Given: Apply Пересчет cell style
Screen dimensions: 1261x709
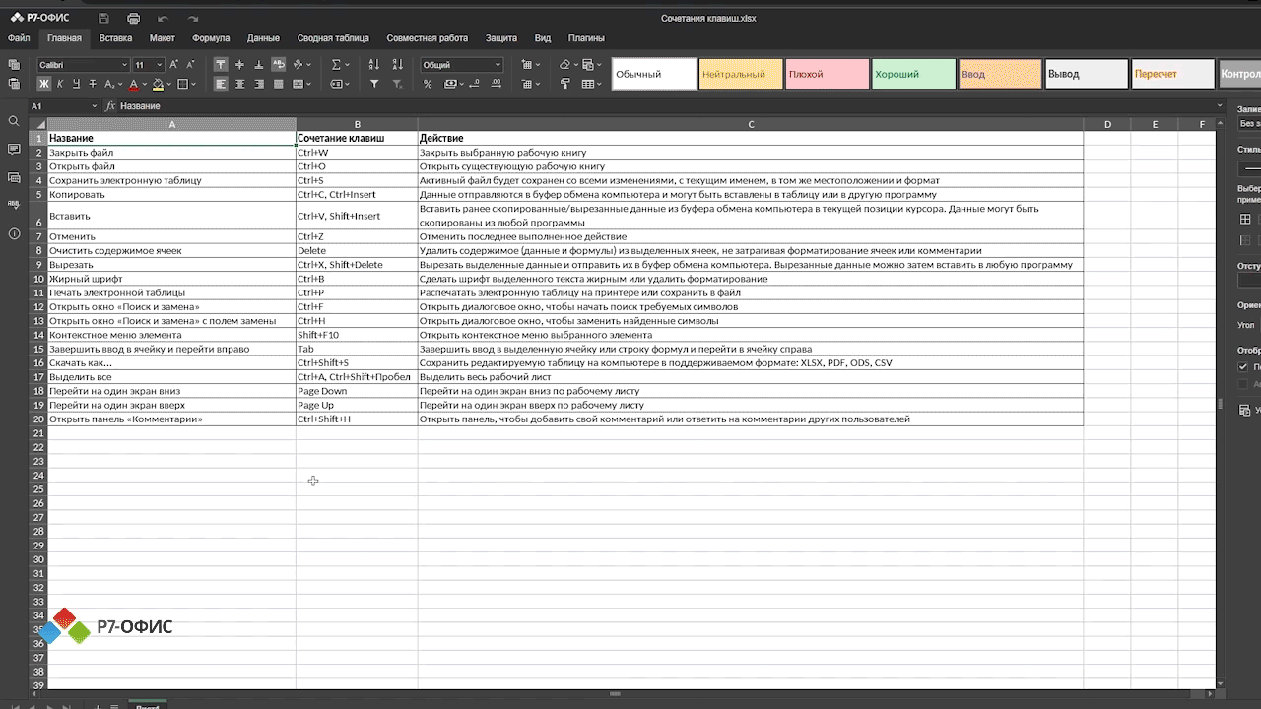Looking at the screenshot, I should point(1172,74).
